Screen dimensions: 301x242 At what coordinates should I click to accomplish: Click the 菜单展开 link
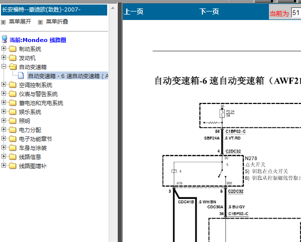(x=20, y=21)
